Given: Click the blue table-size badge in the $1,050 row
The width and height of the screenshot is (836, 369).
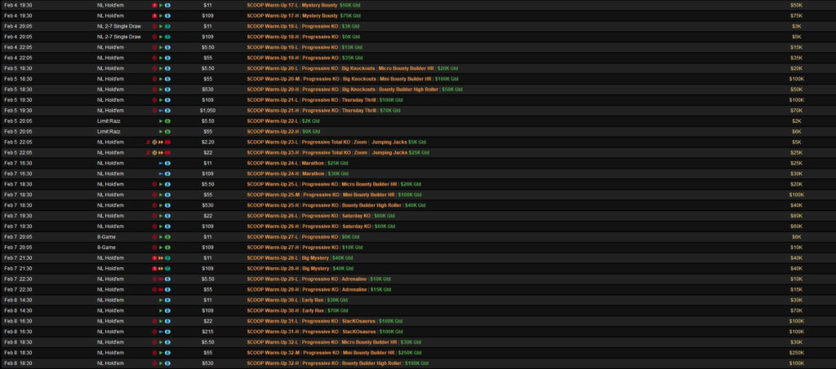Looking at the screenshot, I should point(167,110).
